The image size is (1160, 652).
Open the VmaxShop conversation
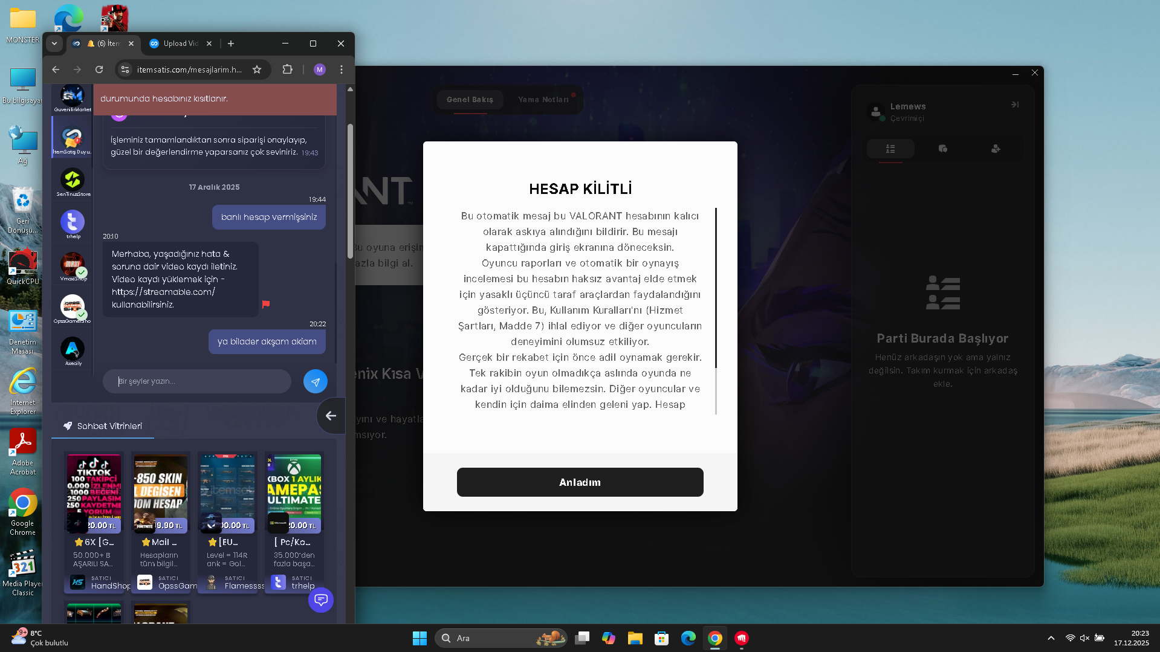tap(73, 267)
